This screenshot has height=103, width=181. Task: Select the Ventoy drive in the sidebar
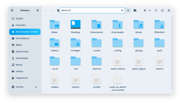point(25,87)
